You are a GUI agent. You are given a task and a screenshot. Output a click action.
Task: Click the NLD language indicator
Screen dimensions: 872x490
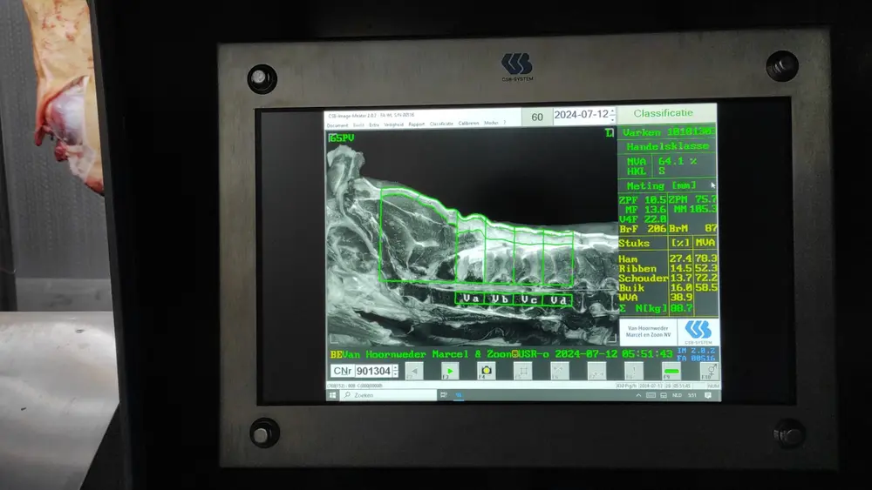pos(677,395)
